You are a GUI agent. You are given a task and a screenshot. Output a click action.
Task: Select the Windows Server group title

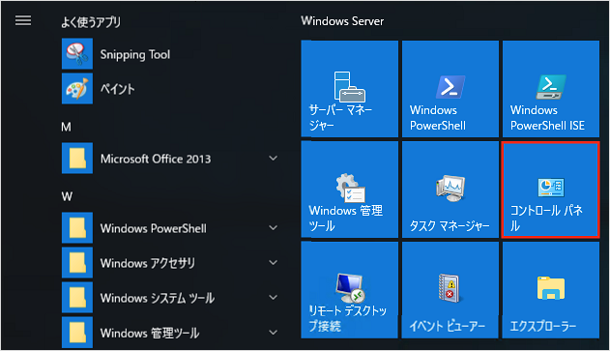(342, 21)
